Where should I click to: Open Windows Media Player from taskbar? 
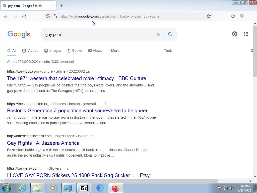(53, 188)
